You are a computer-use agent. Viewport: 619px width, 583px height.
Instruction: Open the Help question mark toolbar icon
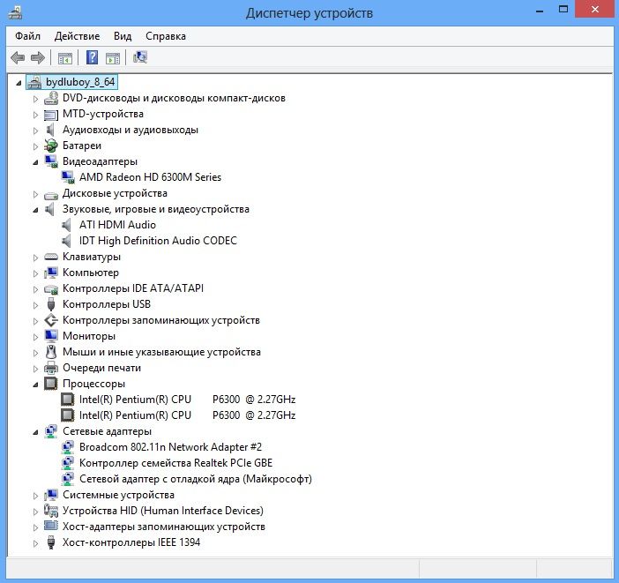[x=92, y=57]
